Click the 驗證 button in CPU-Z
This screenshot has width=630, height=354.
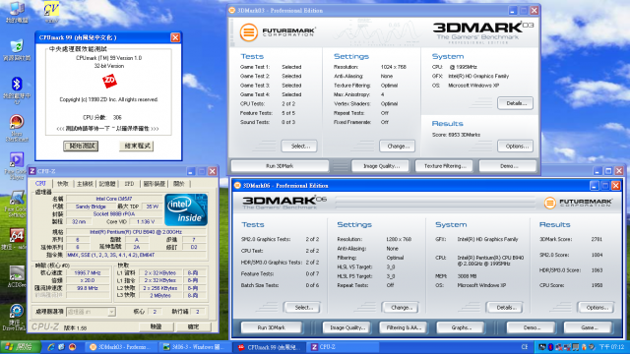click(157, 327)
